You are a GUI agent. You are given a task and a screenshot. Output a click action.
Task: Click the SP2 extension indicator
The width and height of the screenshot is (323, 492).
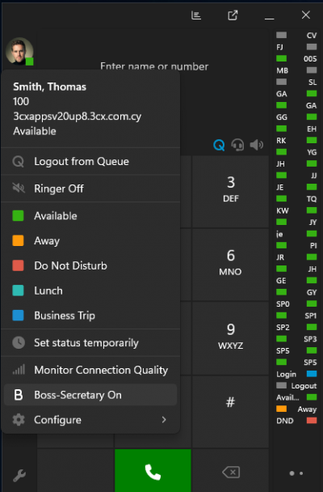click(x=296, y=327)
